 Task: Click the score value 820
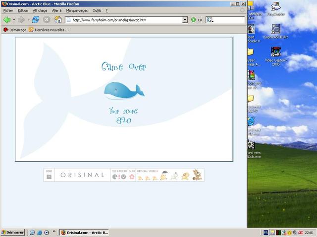[124, 120]
